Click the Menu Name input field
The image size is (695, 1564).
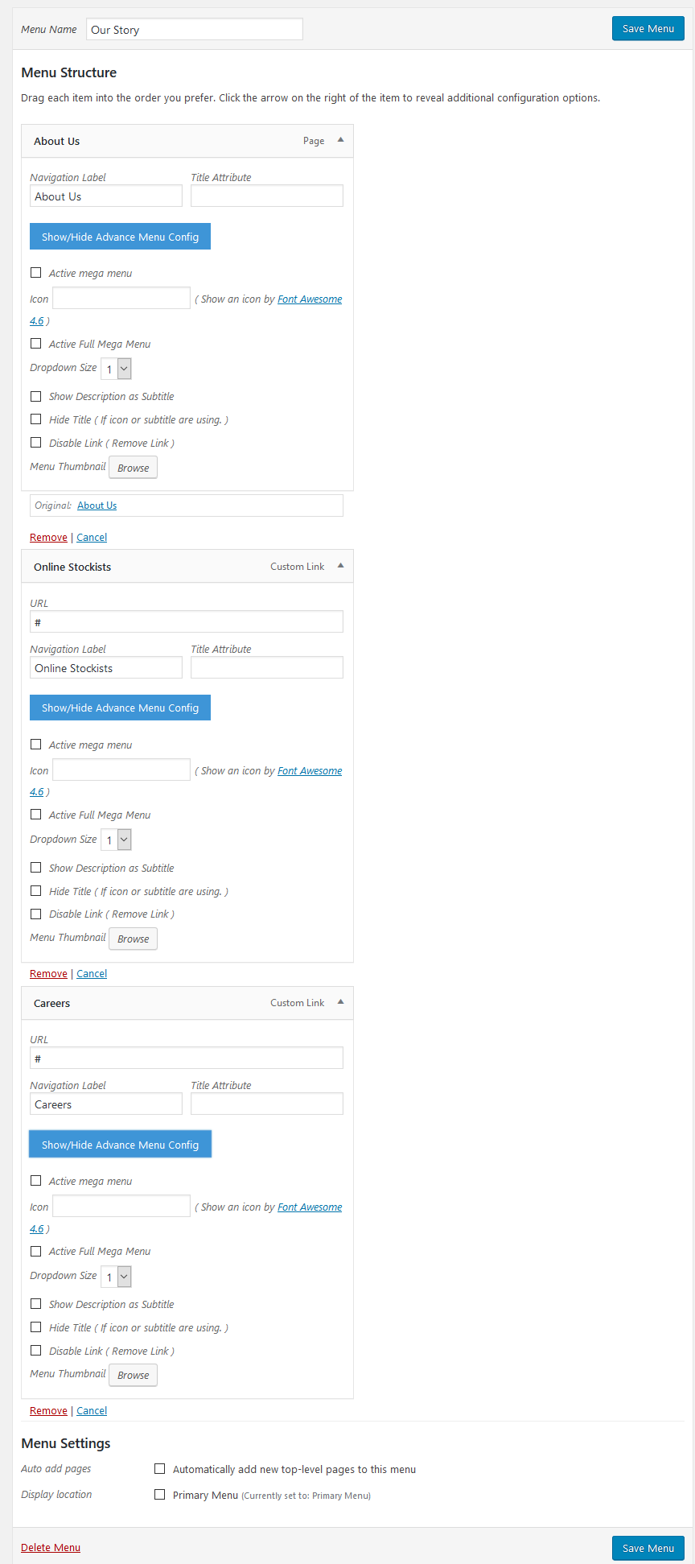195,29
